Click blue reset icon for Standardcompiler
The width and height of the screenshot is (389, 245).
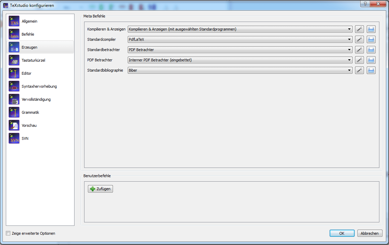pyautogui.click(x=371, y=39)
